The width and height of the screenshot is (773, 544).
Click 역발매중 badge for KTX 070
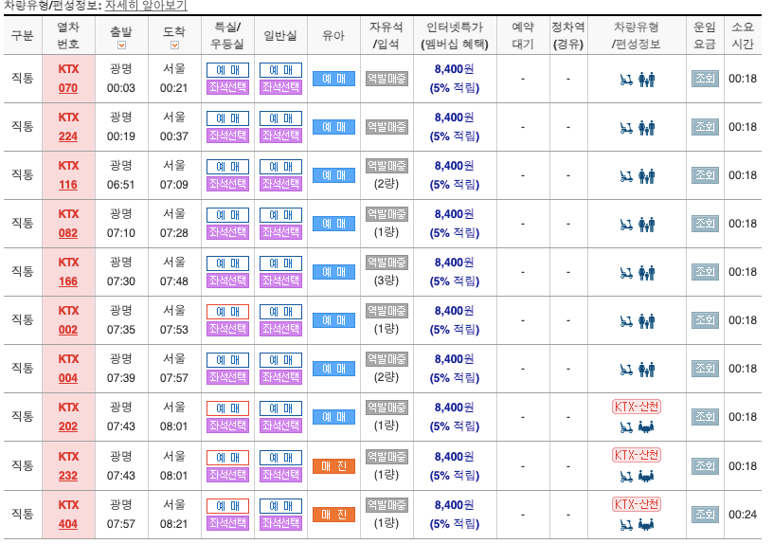tap(387, 79)
